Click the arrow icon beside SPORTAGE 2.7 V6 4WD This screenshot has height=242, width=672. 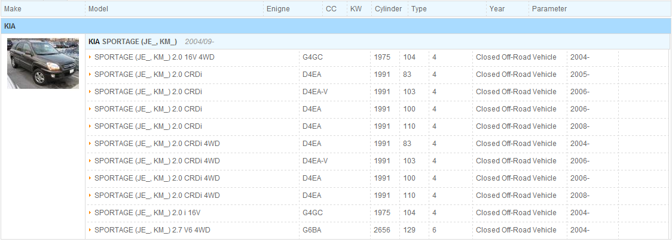pos(90,230)
